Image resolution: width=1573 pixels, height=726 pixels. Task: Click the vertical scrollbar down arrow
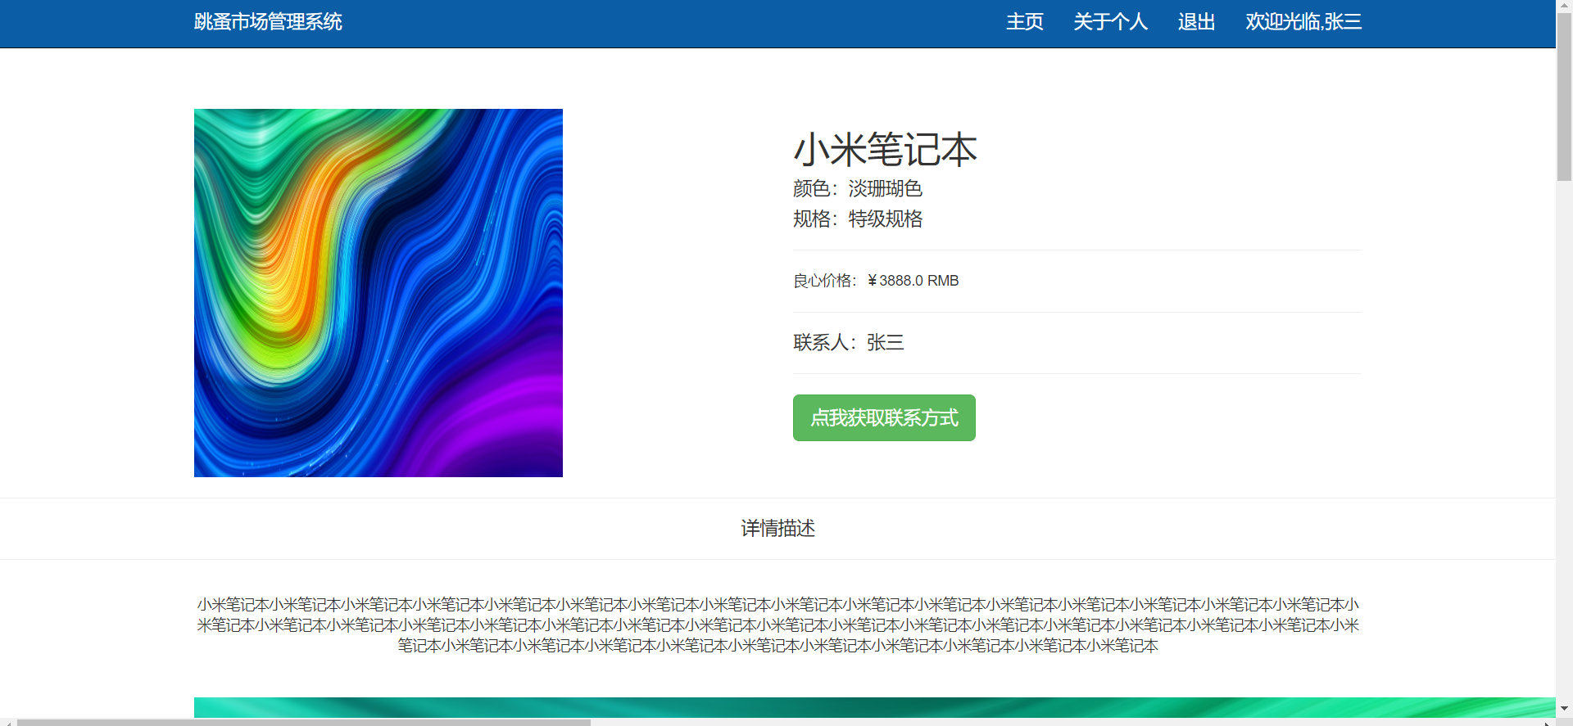[x=1564, y=709]
